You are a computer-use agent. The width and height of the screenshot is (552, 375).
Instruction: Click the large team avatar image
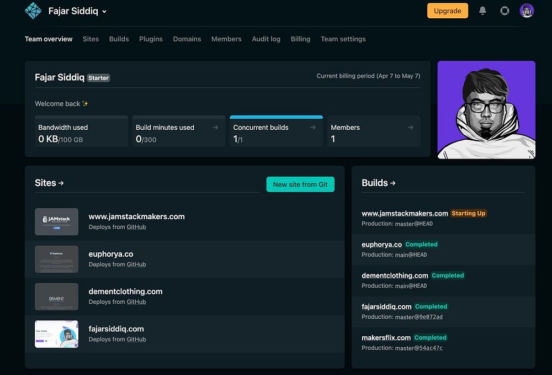point(486,110)
